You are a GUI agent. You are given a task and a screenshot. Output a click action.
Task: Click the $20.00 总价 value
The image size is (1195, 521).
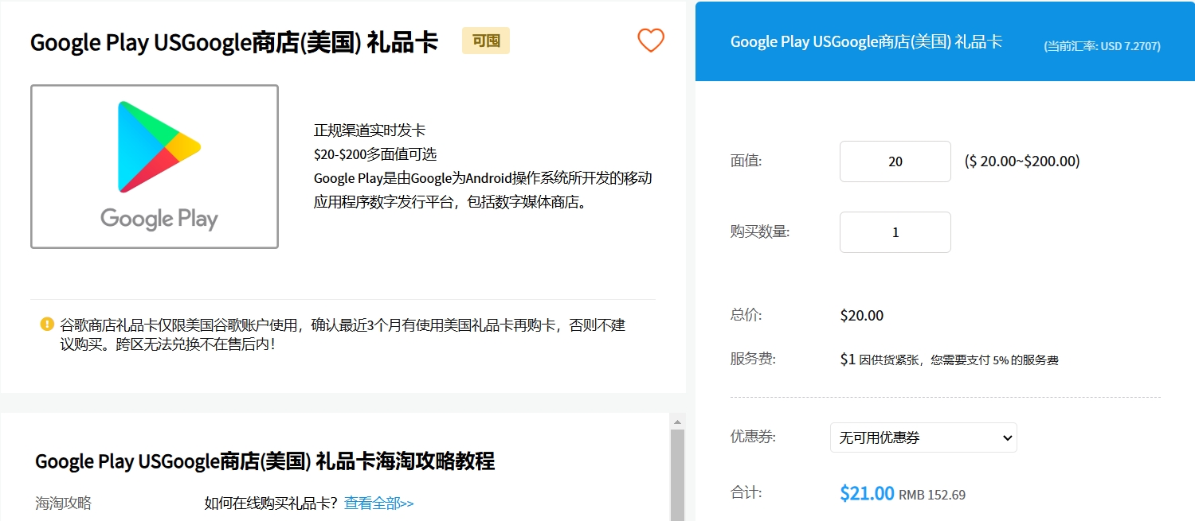[862, 316]
